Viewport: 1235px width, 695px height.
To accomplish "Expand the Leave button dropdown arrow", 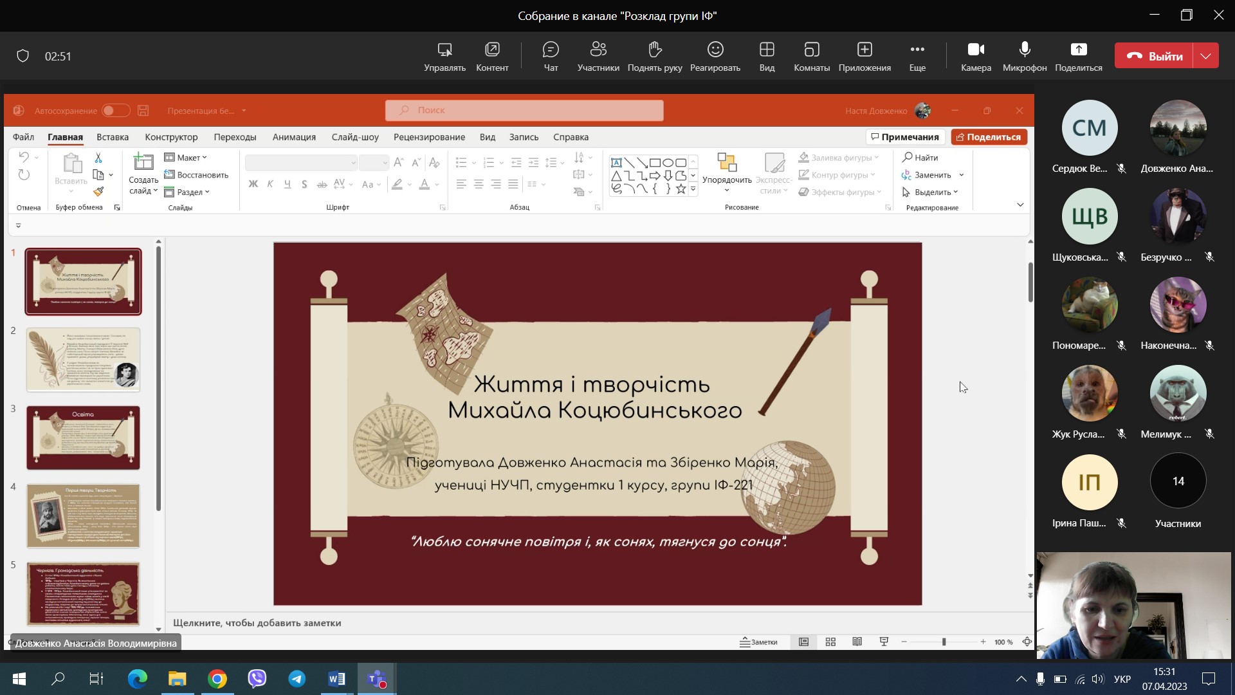I will click(1205, 56).
